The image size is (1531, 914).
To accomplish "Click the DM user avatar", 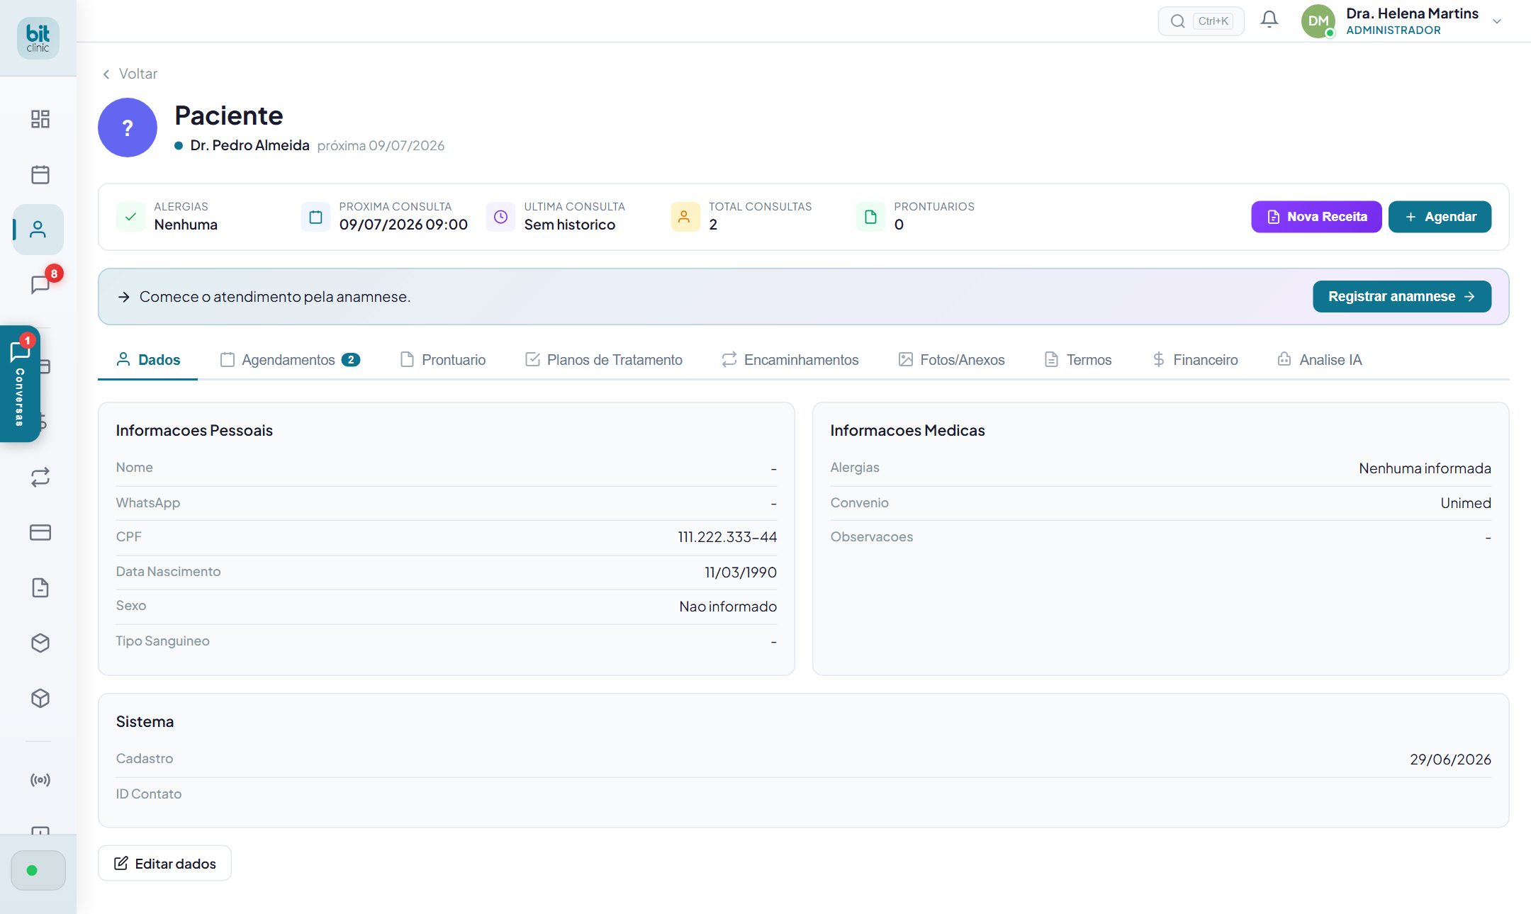I will click(1318, 21).
